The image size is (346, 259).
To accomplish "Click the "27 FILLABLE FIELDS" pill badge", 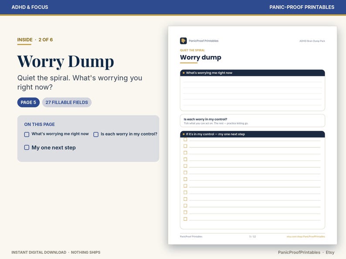I will 67,102.
